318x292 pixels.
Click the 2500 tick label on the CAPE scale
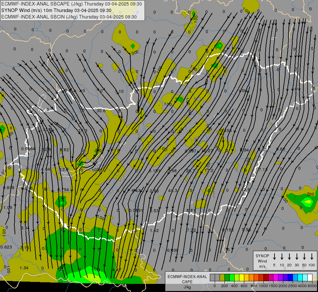tap(292, 286)
